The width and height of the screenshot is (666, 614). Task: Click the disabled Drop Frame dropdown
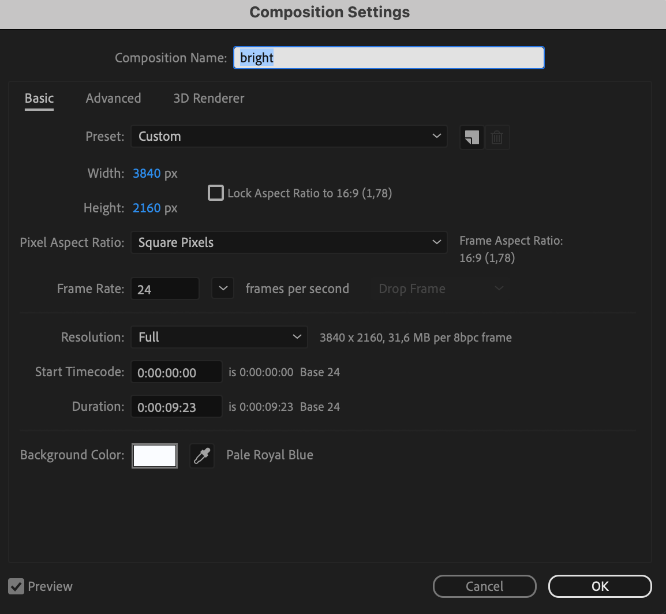click(x=440, y=289)
